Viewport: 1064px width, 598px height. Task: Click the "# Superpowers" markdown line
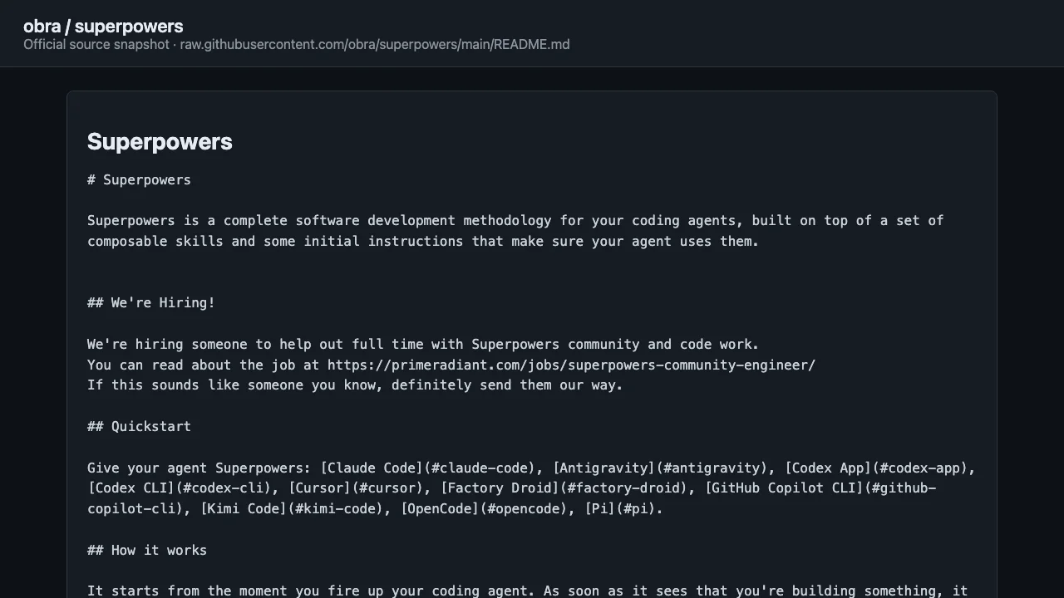tap(139, 180)
